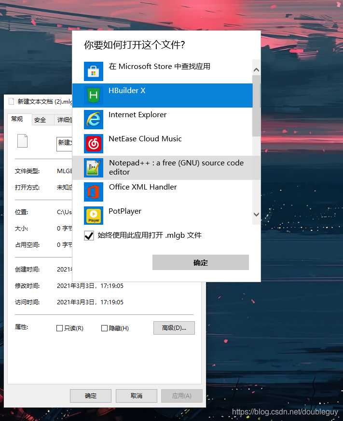
Task: Click the 文件类型 label
Action: (27, 171)
